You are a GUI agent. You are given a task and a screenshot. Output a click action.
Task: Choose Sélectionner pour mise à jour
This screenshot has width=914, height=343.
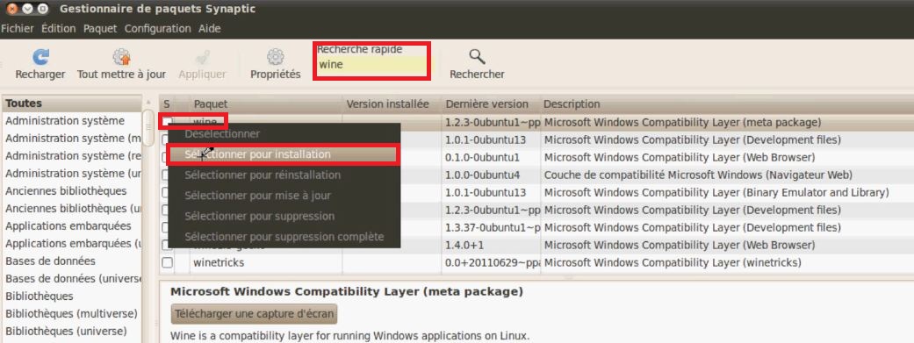tap(284, 195)
